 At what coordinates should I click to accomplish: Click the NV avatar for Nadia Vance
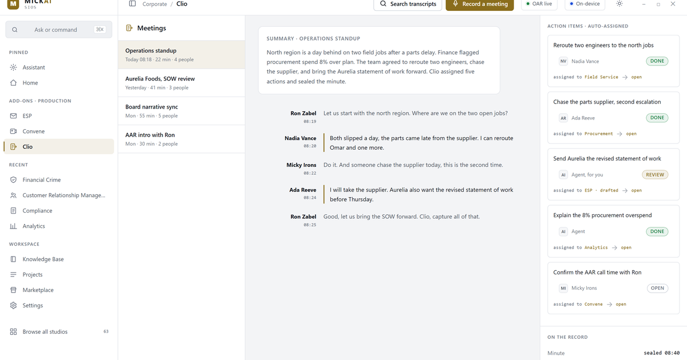point(563,61)
